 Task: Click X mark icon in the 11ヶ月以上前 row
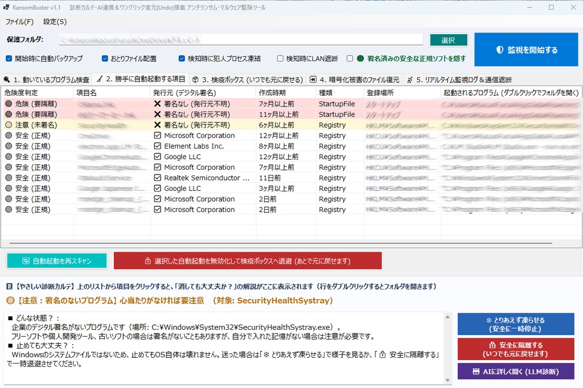(157, 114)
